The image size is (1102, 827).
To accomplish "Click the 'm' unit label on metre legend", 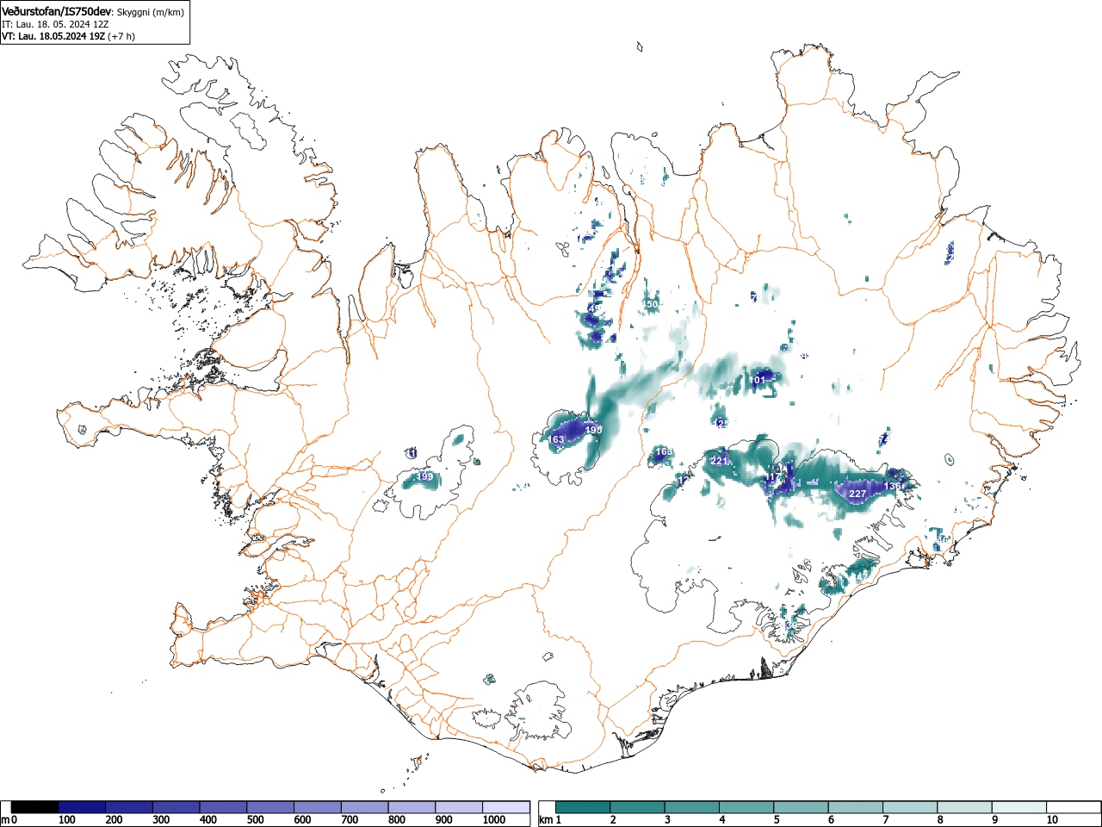I will (x=5, y=820).
